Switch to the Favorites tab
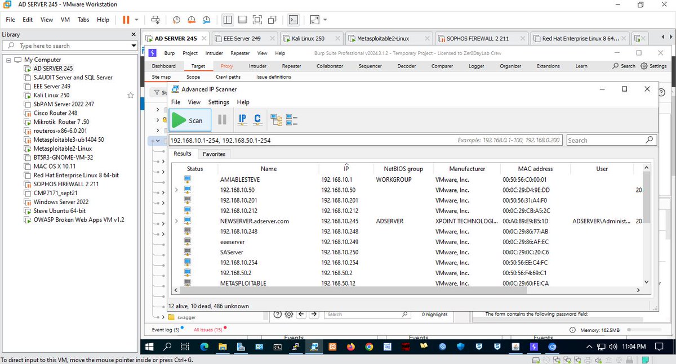Image resolution: width=676 pixels, height=364 pixels. click(x=214, y=154)
